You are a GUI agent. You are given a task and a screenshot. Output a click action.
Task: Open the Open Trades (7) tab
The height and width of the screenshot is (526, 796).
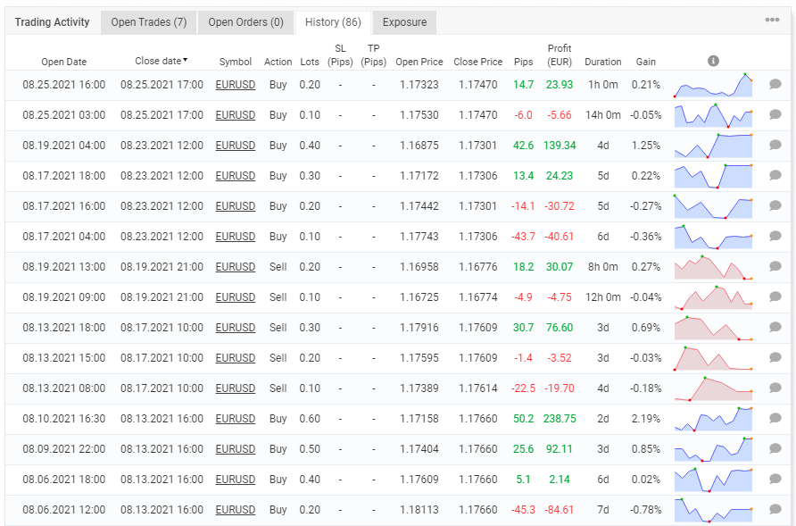(148, 22)
